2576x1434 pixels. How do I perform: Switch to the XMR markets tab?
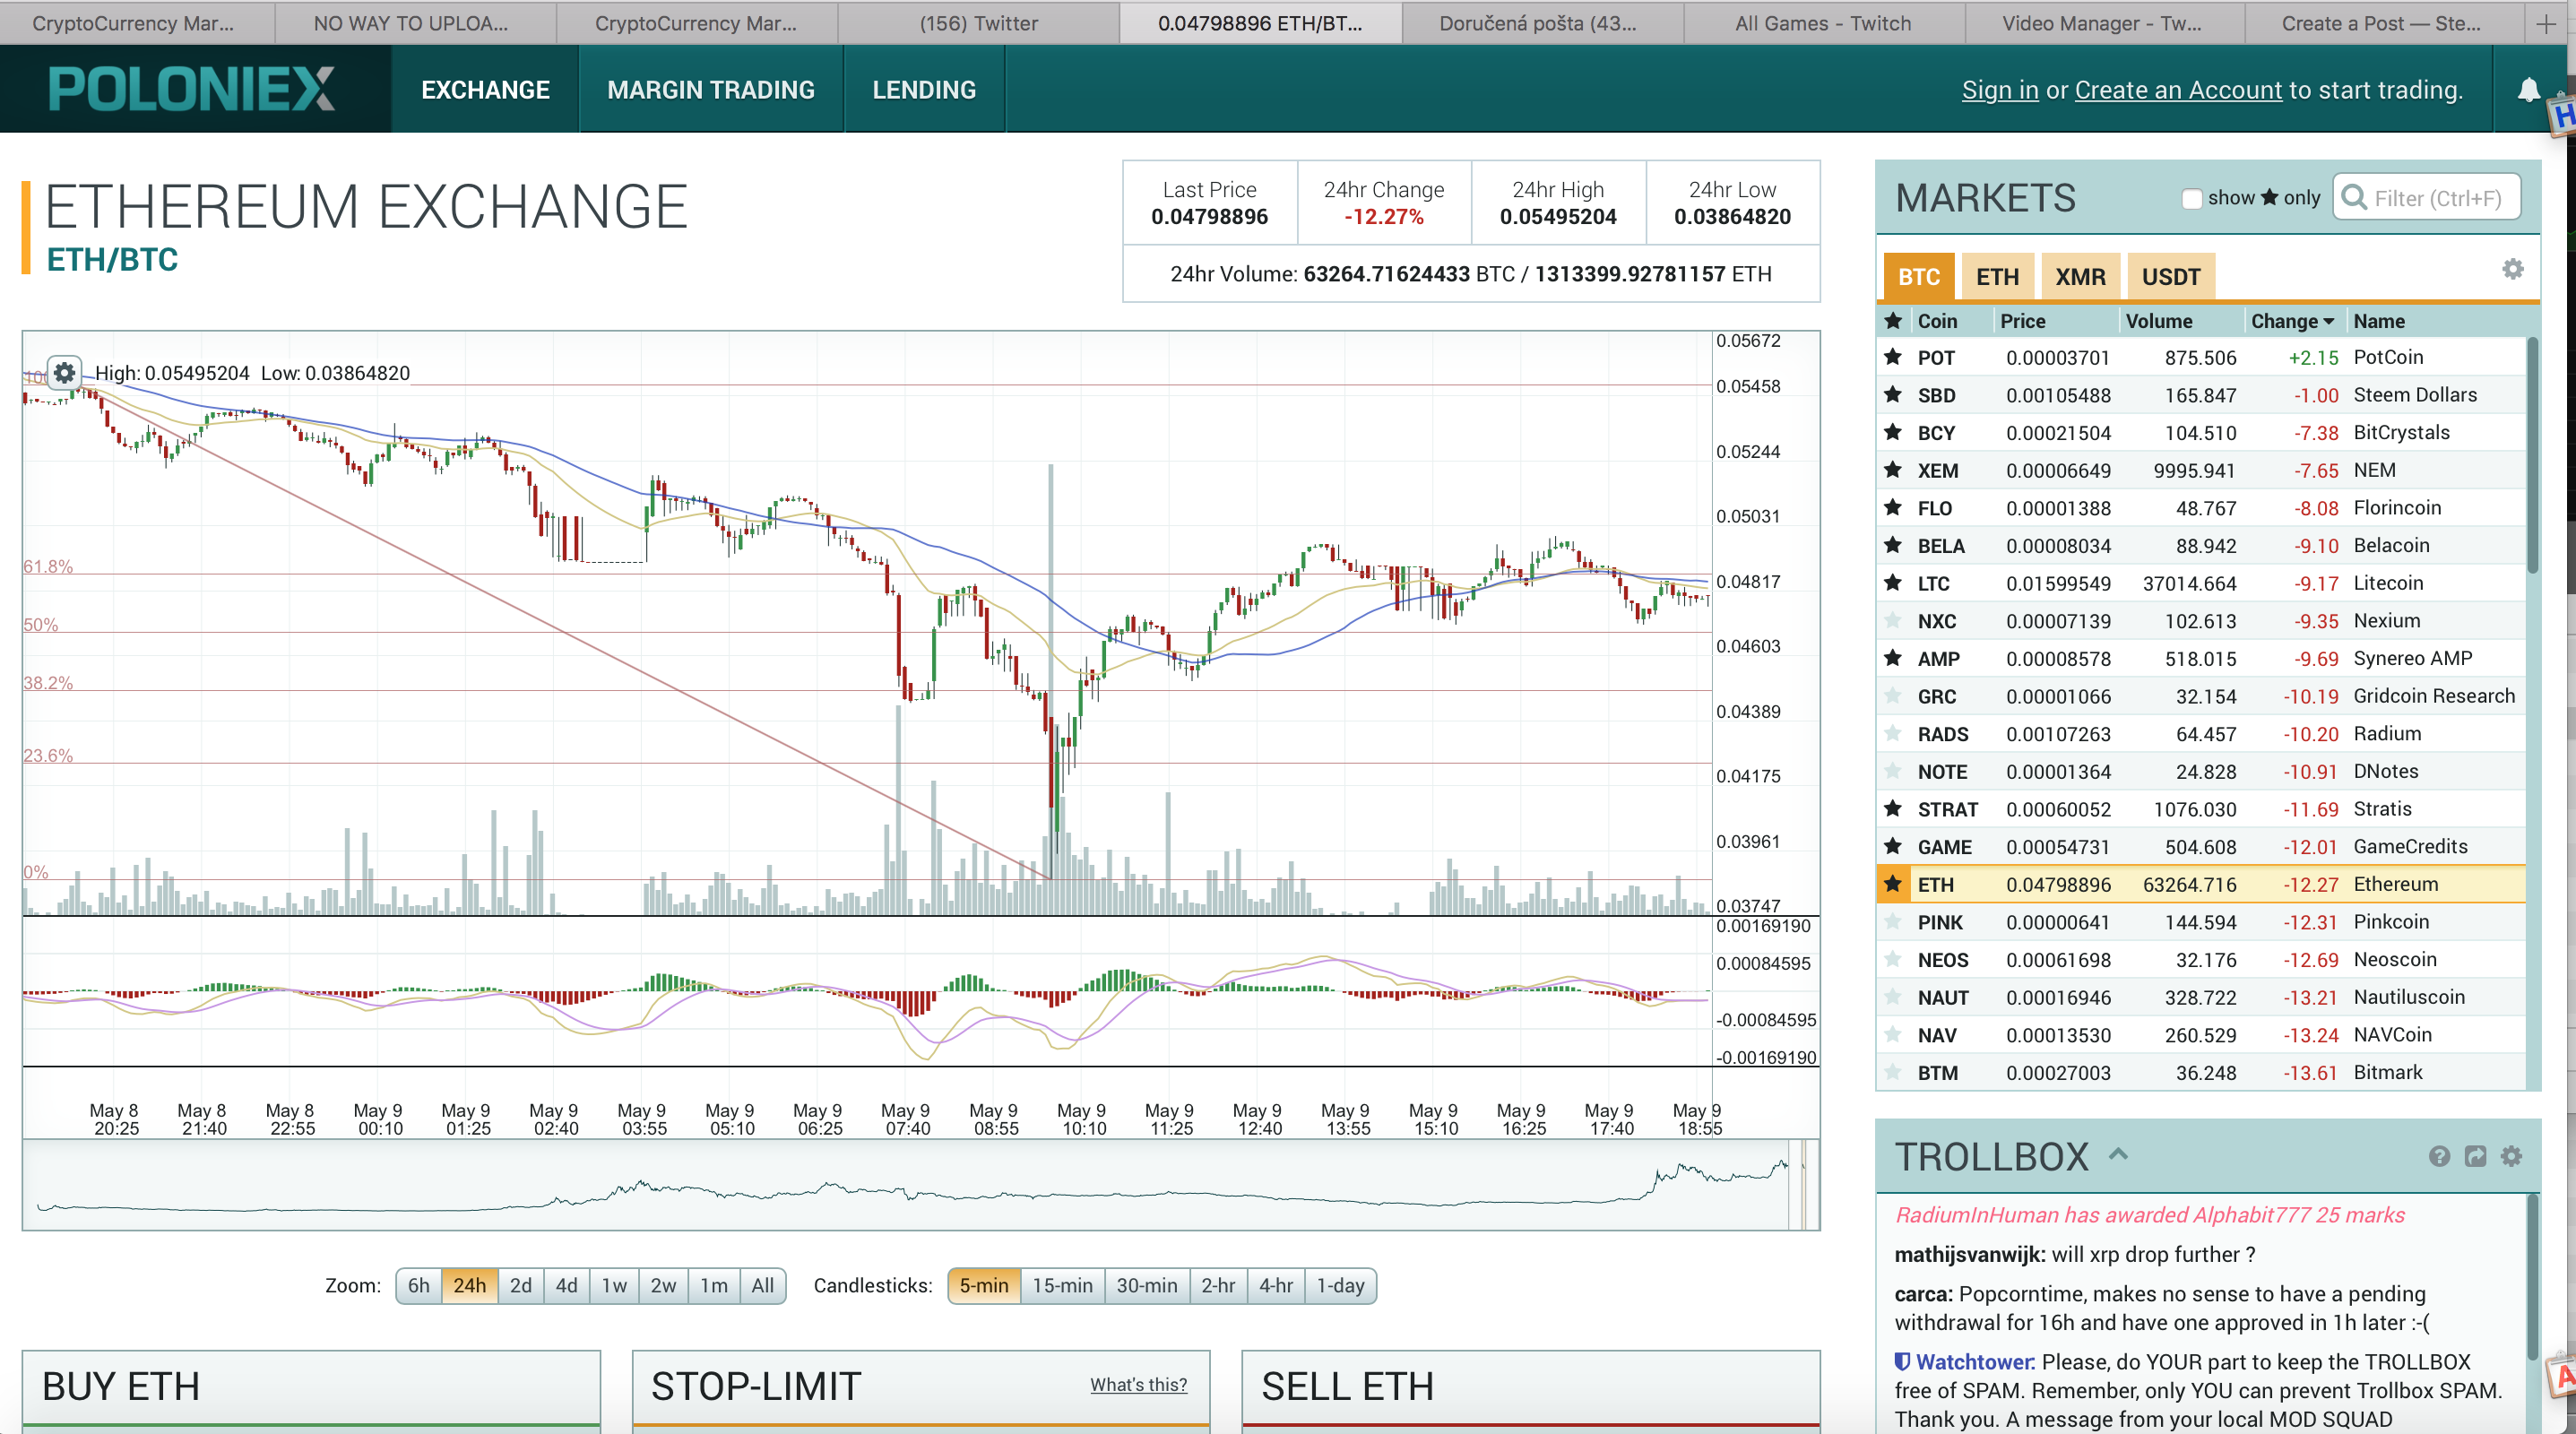[2080, 277]
